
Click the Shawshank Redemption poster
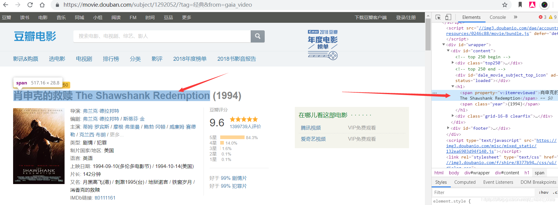(x=39, y=146)
